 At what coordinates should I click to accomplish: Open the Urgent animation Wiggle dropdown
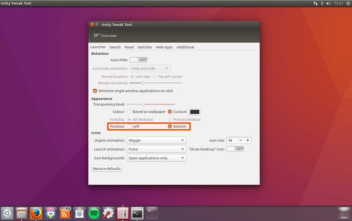click(x=156, y=140)
